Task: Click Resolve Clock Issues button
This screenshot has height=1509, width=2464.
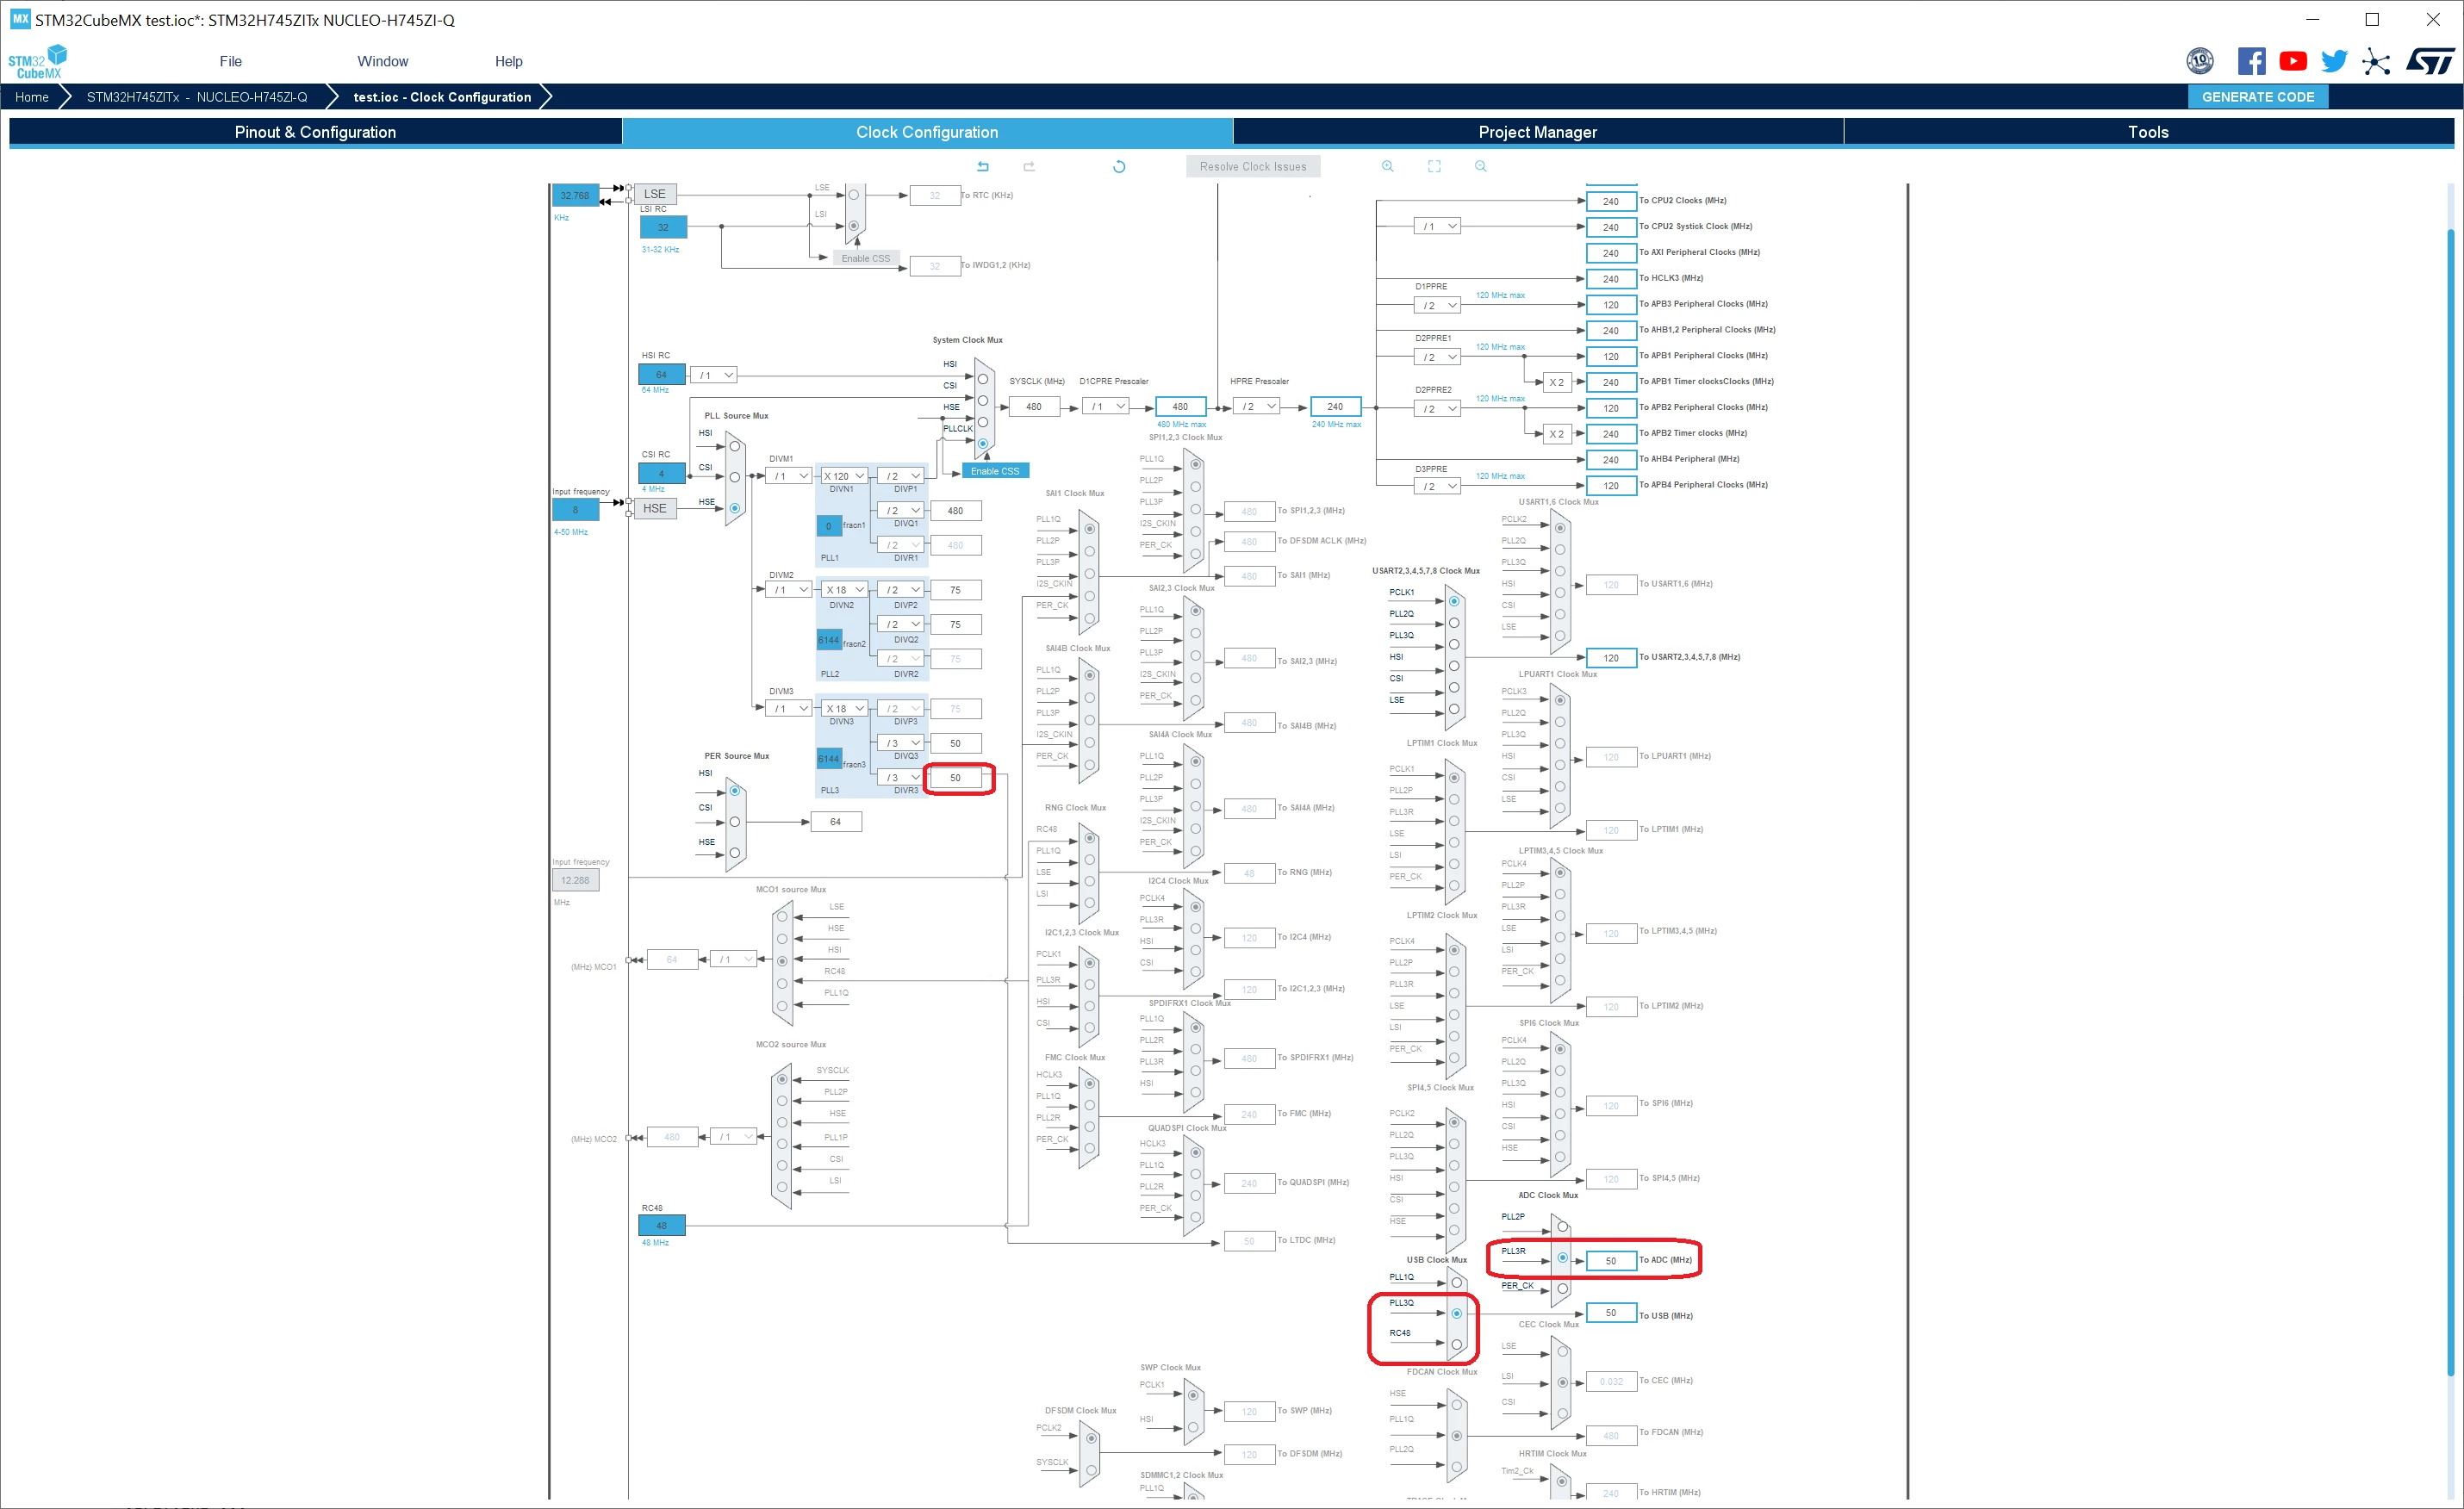Action: 1253,167
